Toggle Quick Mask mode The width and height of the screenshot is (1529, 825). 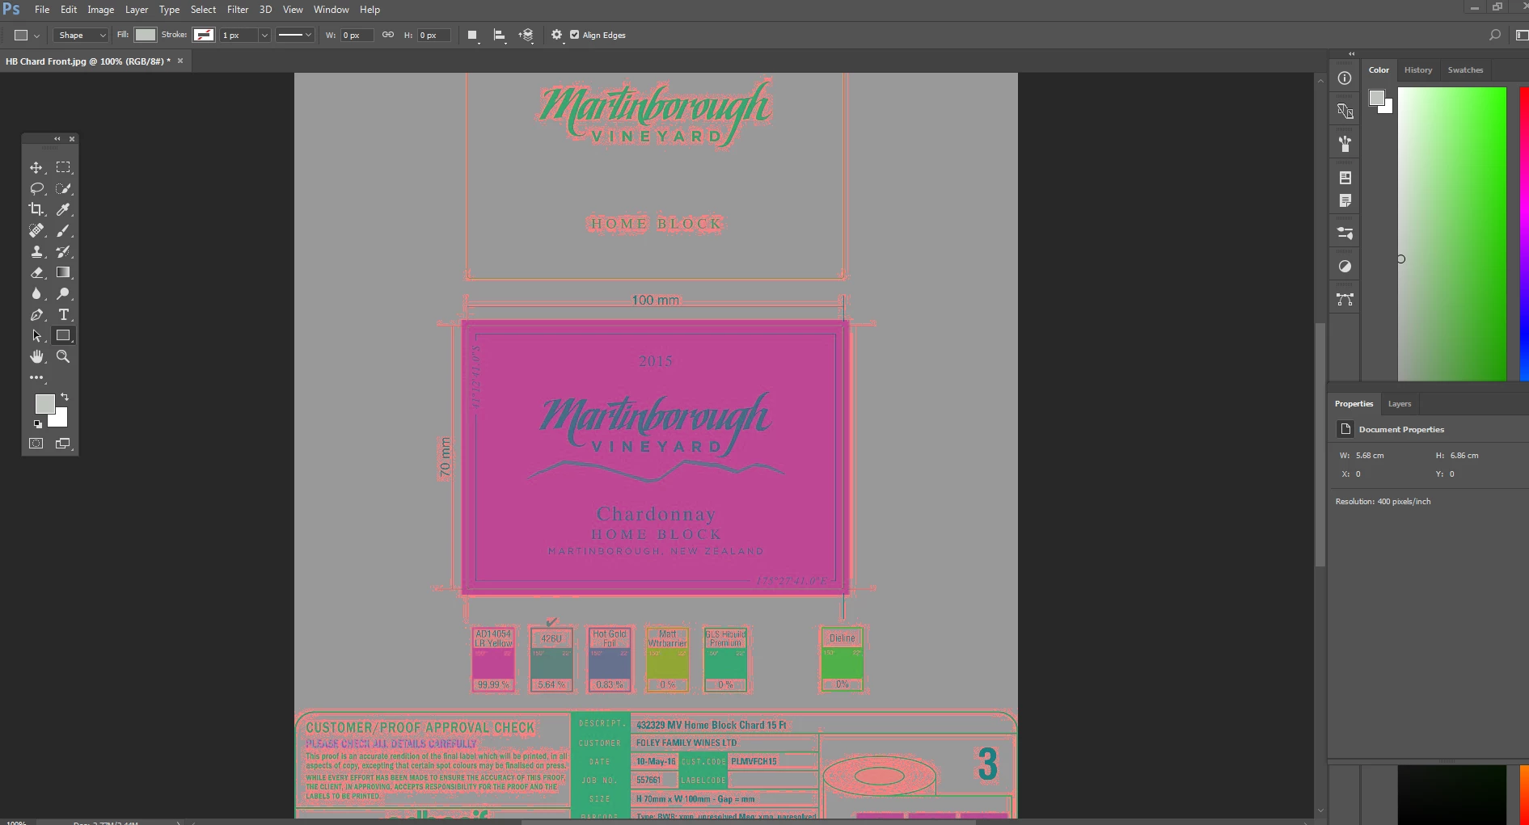pos(36,444)
